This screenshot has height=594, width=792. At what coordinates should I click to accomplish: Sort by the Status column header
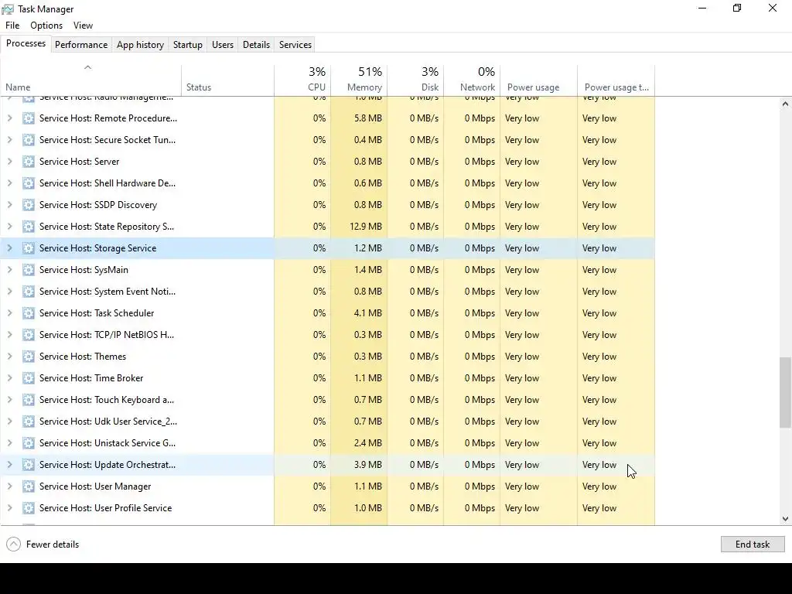point(228,80)
